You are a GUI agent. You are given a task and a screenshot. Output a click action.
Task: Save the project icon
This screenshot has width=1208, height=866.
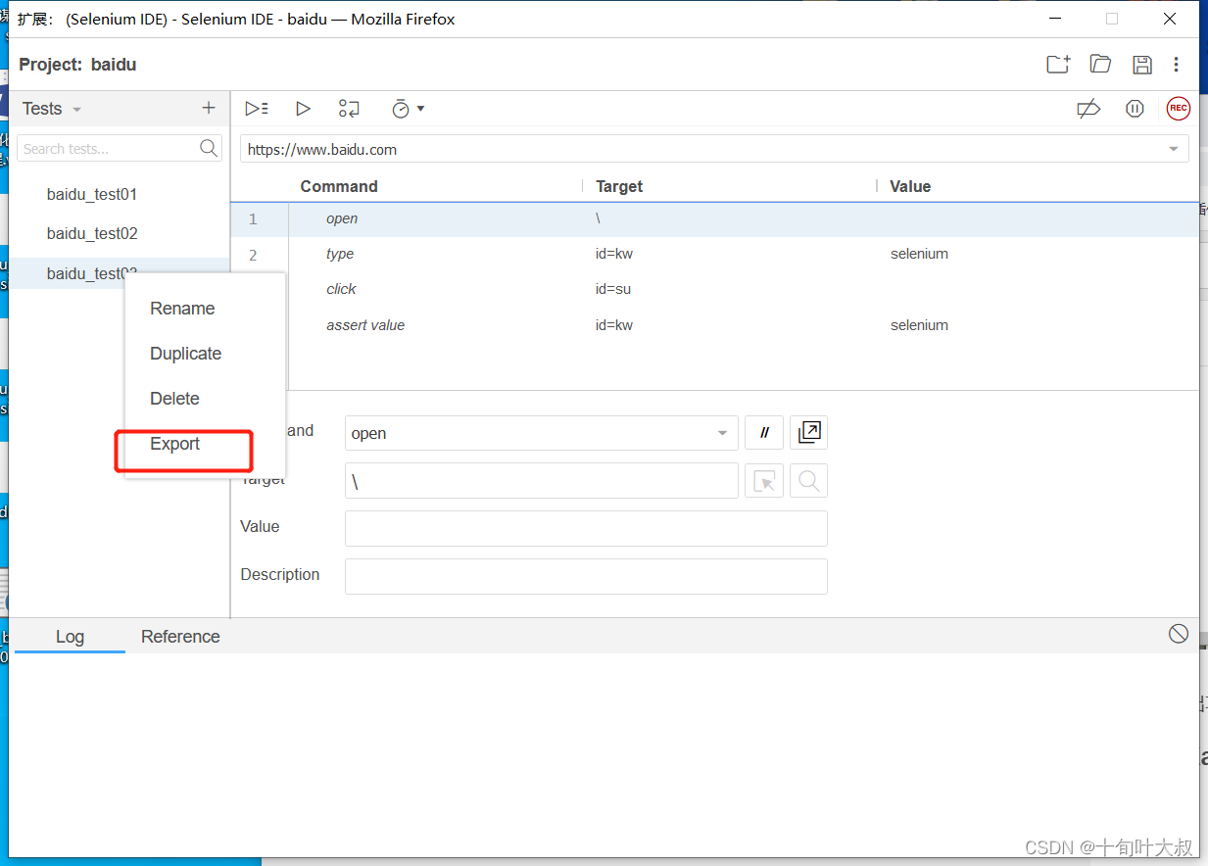[1142, 65]
